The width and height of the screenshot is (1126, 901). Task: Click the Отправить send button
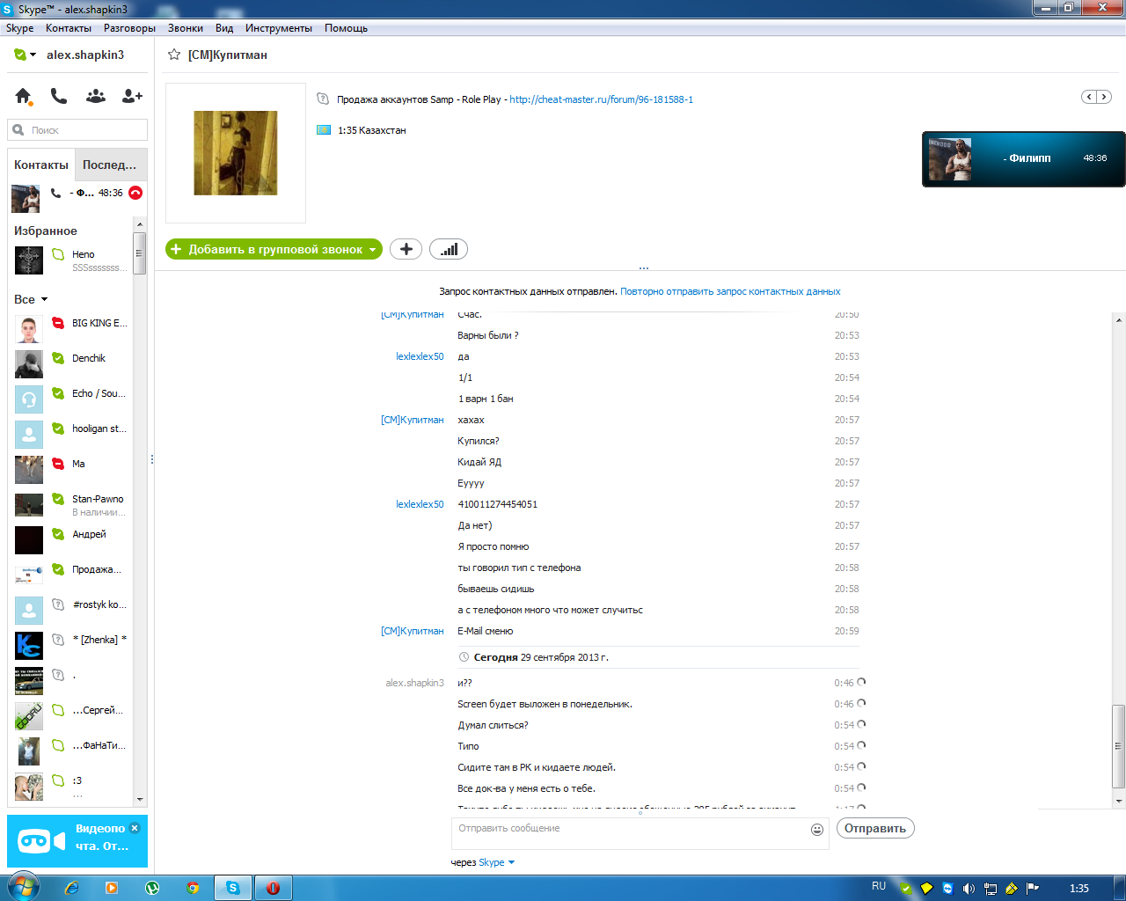875,828
